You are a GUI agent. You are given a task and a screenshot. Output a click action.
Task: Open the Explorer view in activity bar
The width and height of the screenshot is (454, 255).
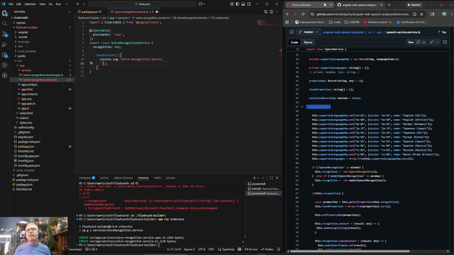(5, 13)
